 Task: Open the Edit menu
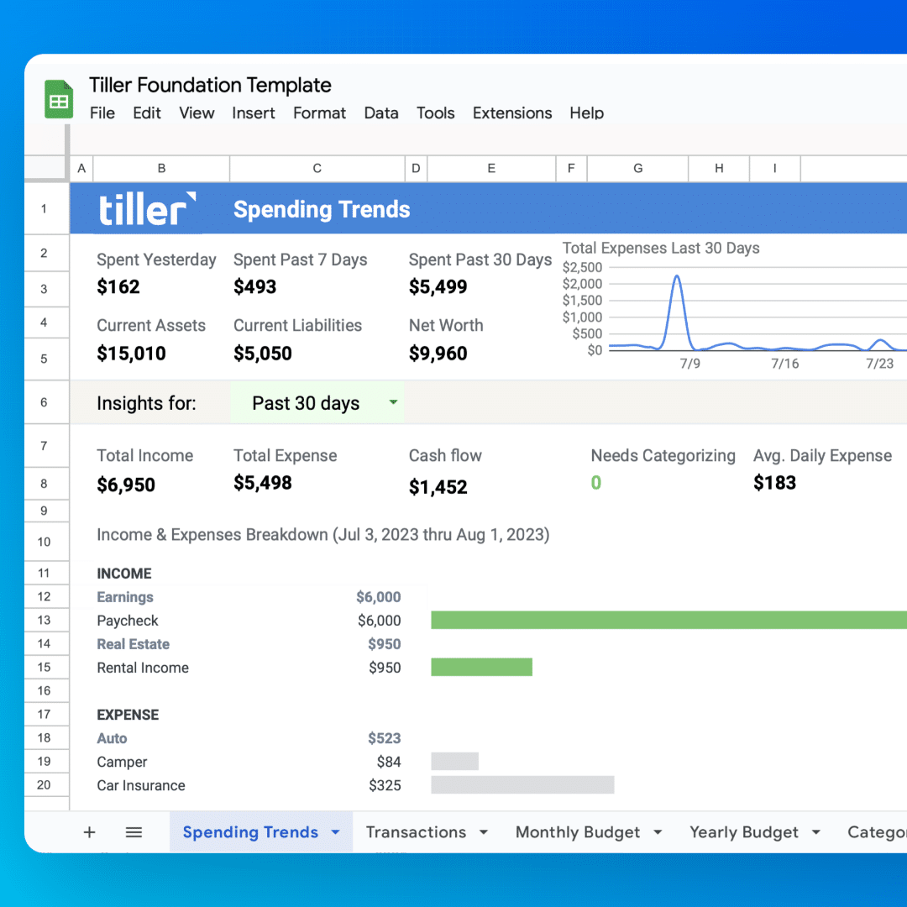click(147, 113)
